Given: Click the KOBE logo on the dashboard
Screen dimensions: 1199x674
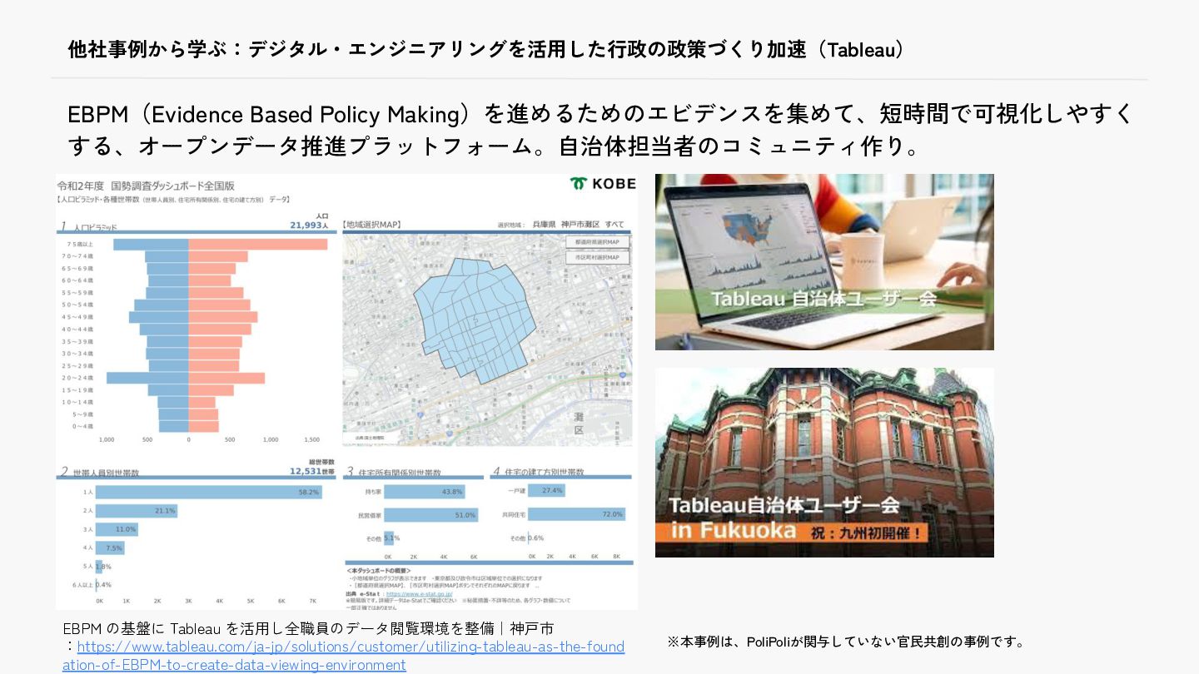Looking at the screenshot, I should point(603,183).
